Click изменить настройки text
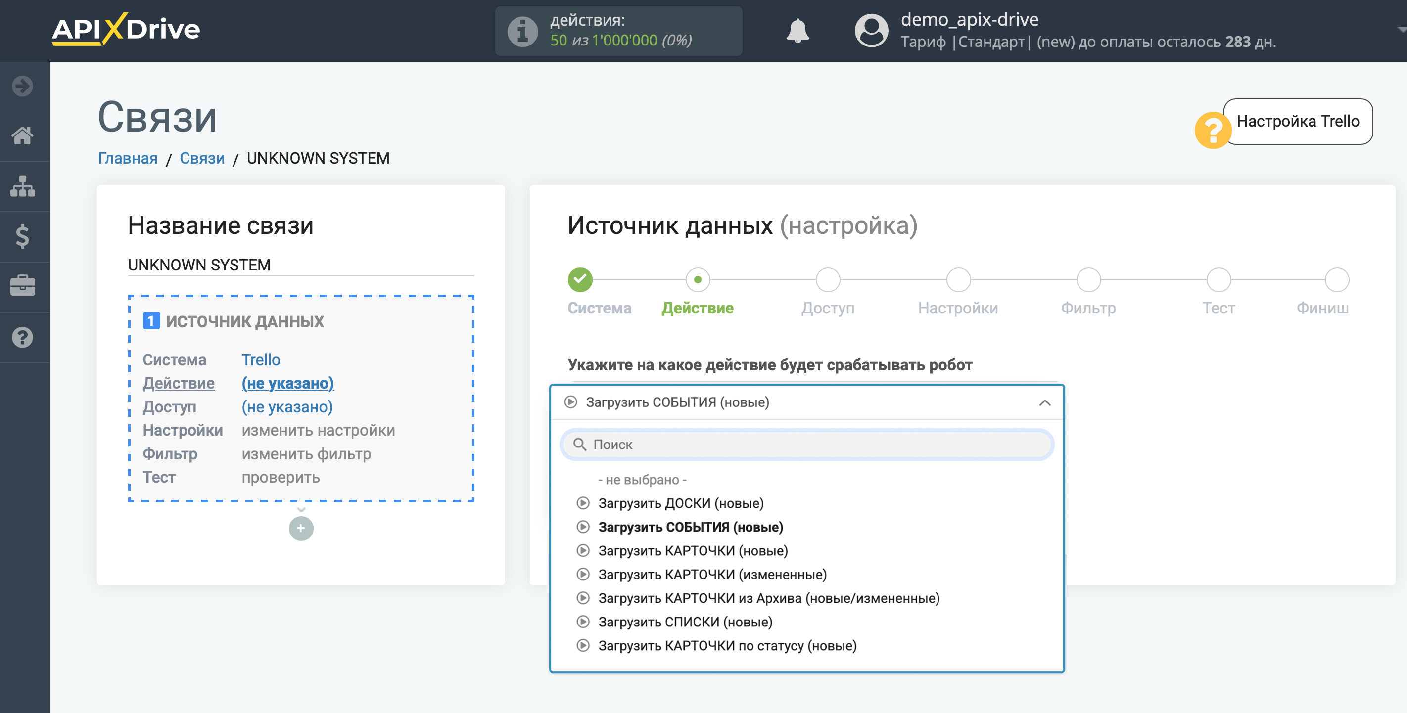This screenshot has width=1407, height=713. 319,430
